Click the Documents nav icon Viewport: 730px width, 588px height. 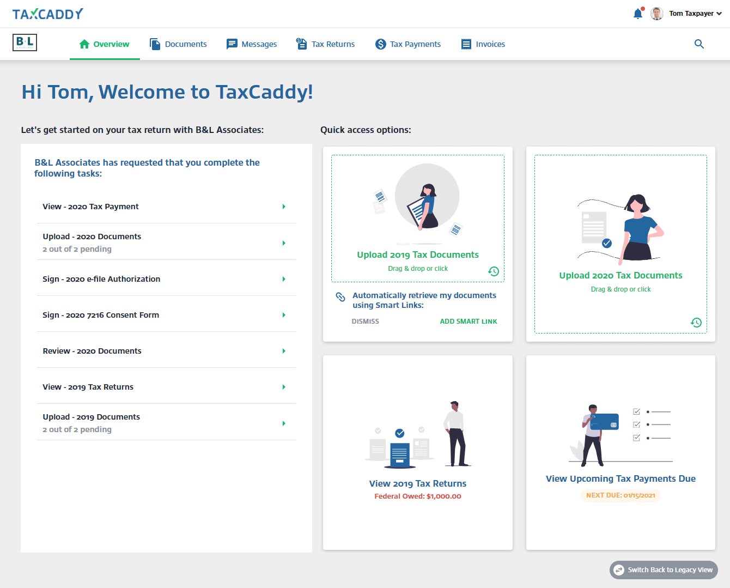pyautogui.click(x=155, y=44)
